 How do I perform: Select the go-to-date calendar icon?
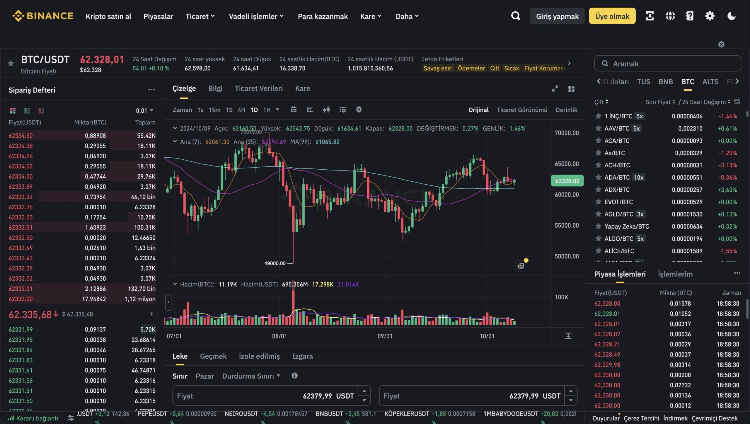tap(294, 109)
